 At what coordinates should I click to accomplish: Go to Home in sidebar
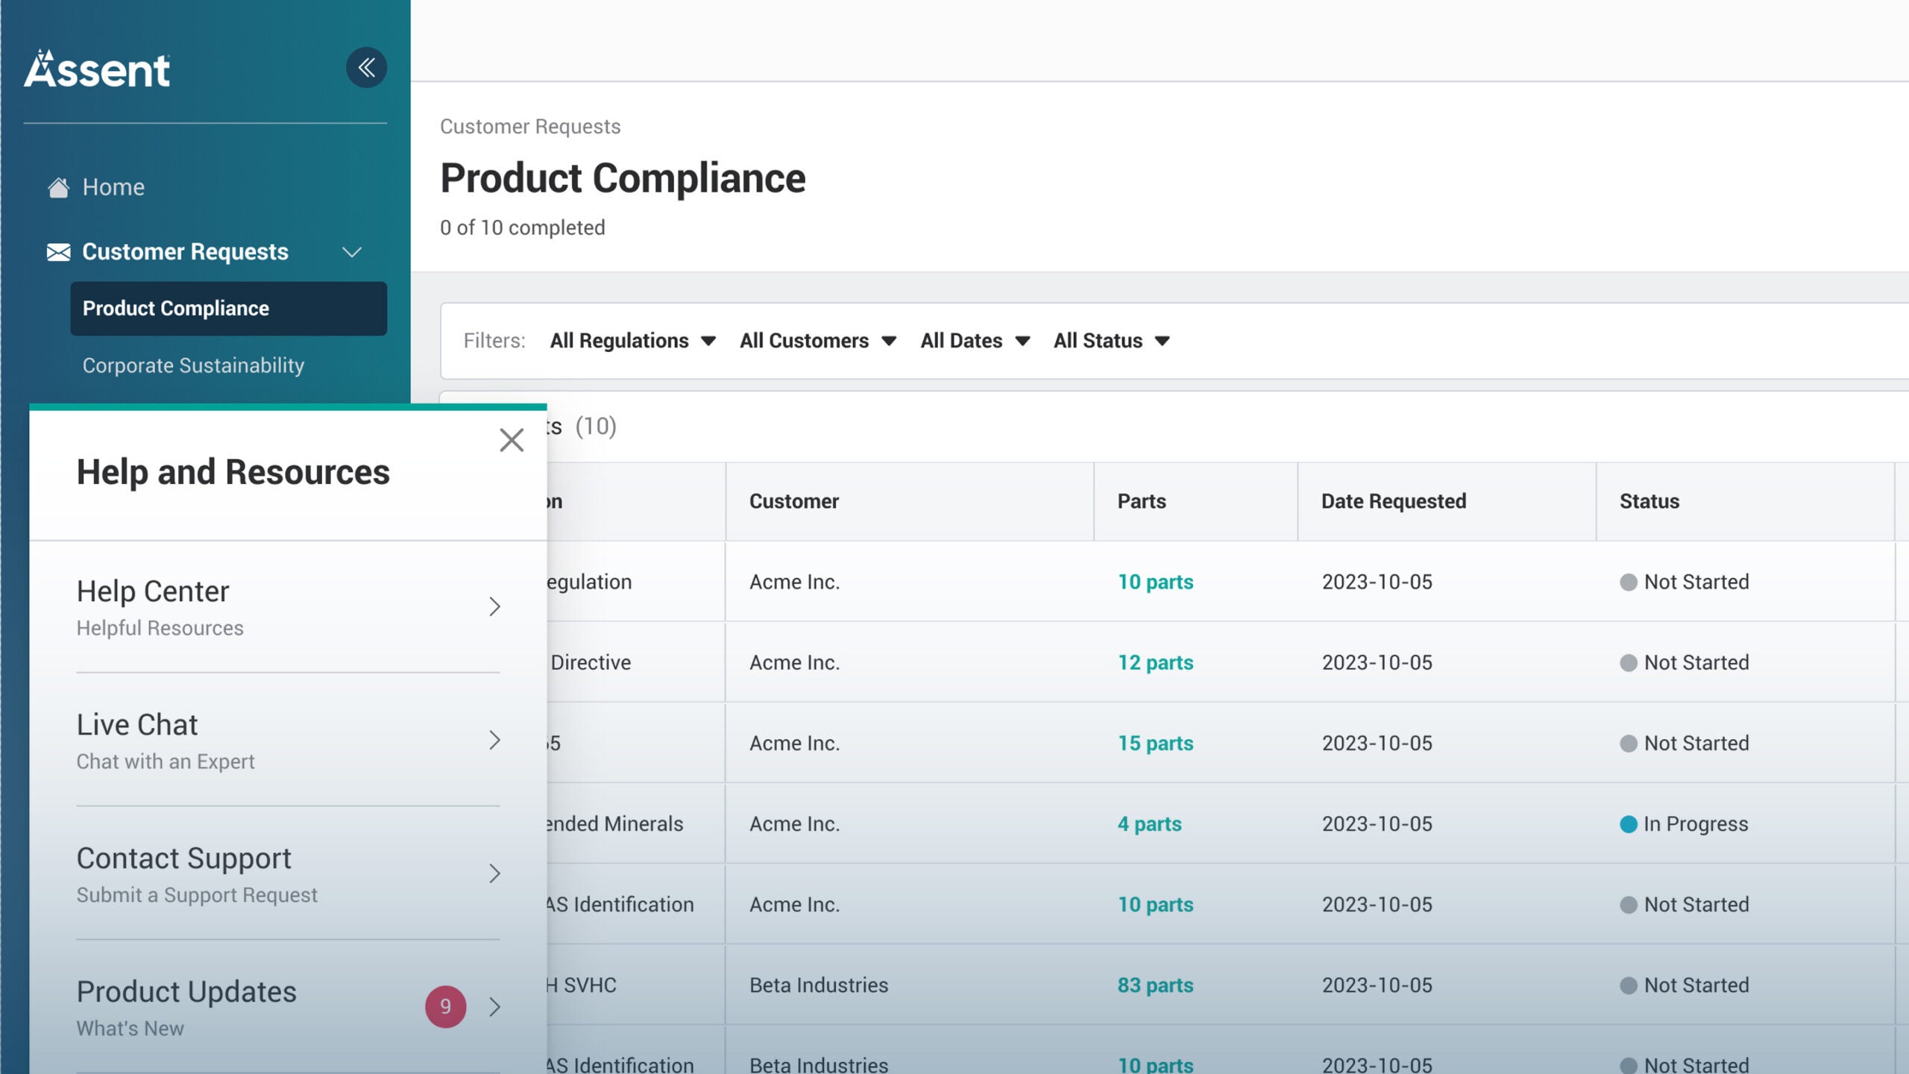(113, 187)
